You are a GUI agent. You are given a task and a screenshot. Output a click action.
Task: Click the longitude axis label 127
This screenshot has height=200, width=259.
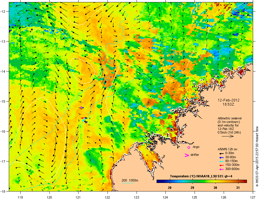coord(253,197)
